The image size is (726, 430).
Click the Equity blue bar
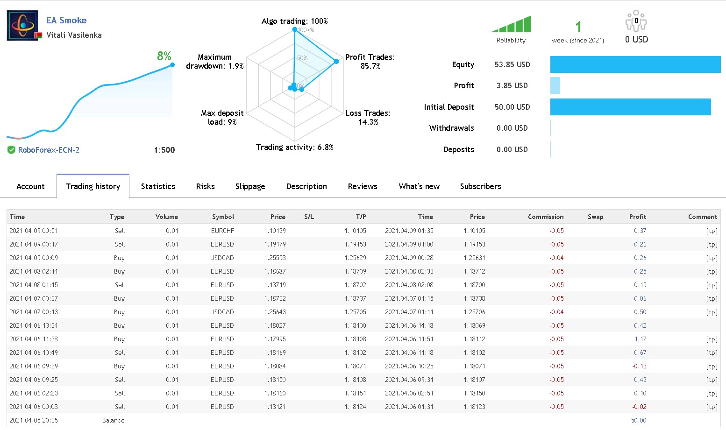point(635,64)
